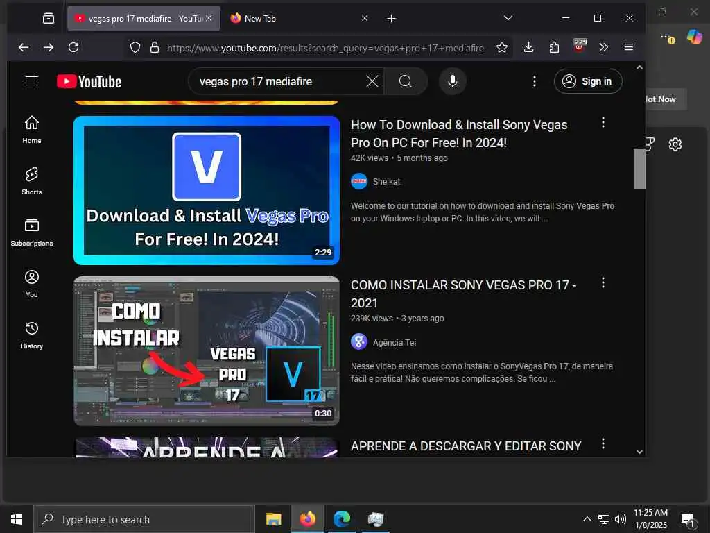Click the Sheikat channel avatar

(x=359, y=181)
